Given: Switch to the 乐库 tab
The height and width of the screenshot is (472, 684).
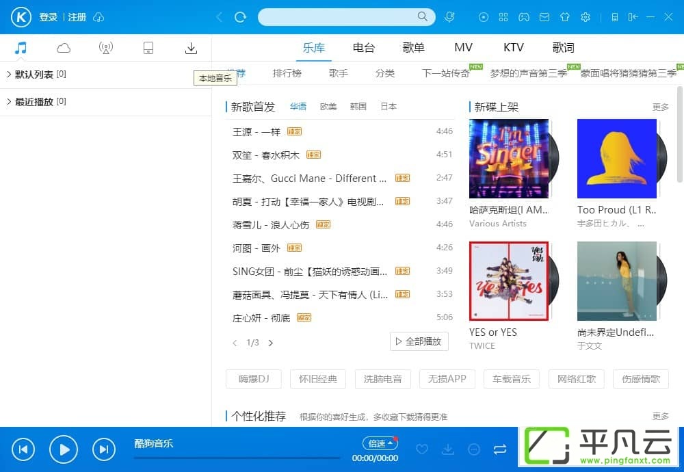Looking at the screenshot, I should 314,48.
